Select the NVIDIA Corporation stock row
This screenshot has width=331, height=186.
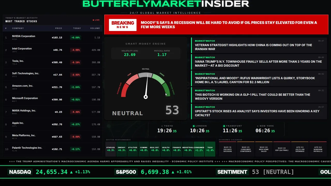point(53,37)
